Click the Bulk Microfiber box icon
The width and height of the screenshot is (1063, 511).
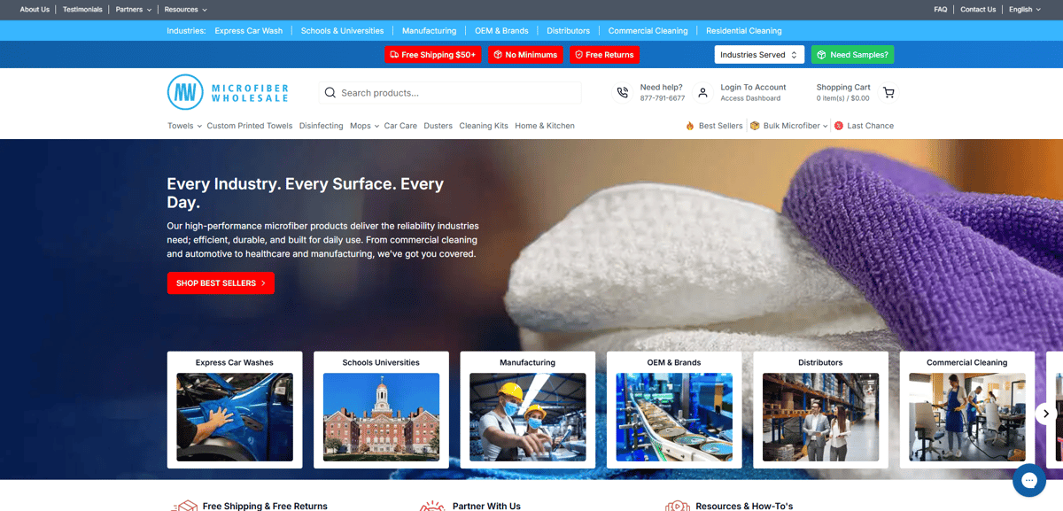pyautogui.click(x=755, y=126)
